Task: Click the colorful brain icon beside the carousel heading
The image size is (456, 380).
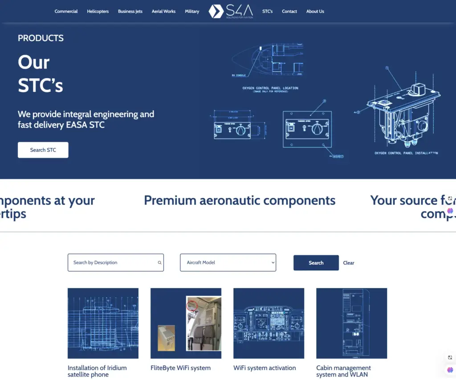Action: pos(450,211)
